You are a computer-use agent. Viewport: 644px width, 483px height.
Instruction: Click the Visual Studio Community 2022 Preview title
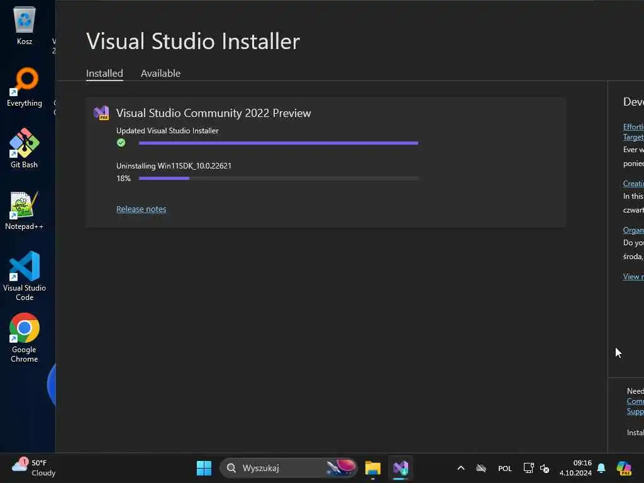click(x=214, y=113)
